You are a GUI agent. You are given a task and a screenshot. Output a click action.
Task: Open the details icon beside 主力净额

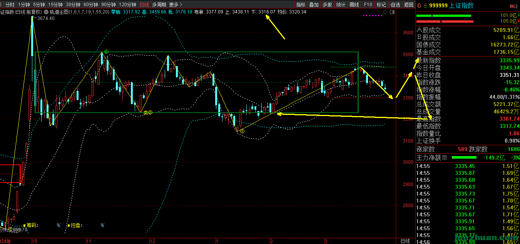click(444, 158)
